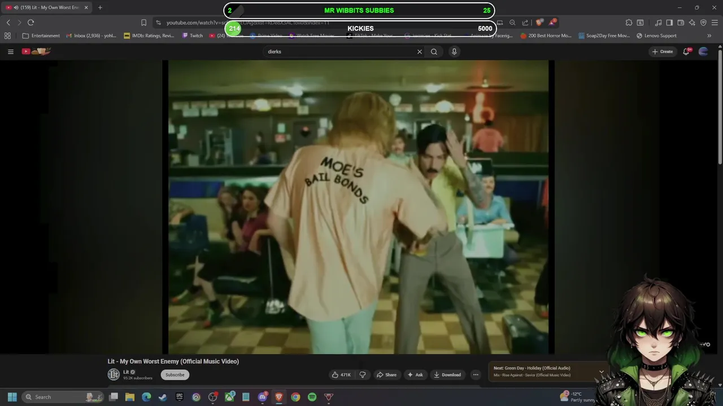
Task: Expand the hidden bookmarks overflow chevron
Action: [x=709, y=36]
